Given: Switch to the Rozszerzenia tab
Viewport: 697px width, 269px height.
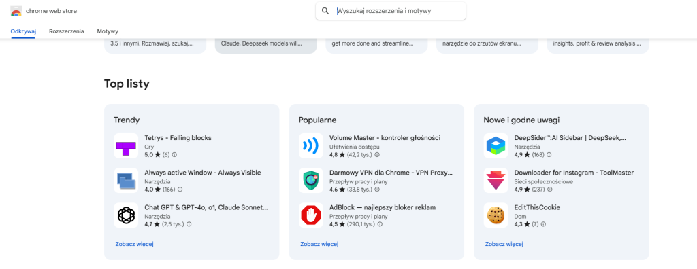Looking at the screenshot, I should coord(67,31).
